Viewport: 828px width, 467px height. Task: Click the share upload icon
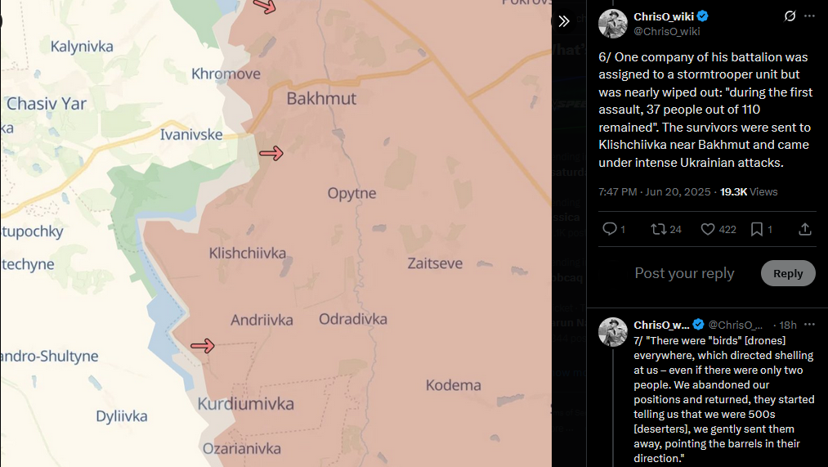(x=805, y=229)
